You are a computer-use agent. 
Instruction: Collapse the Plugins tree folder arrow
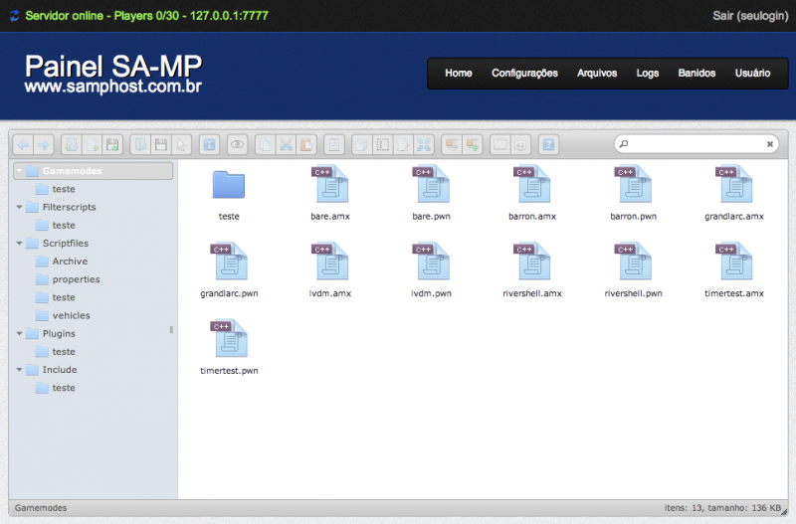click(19, 333)
